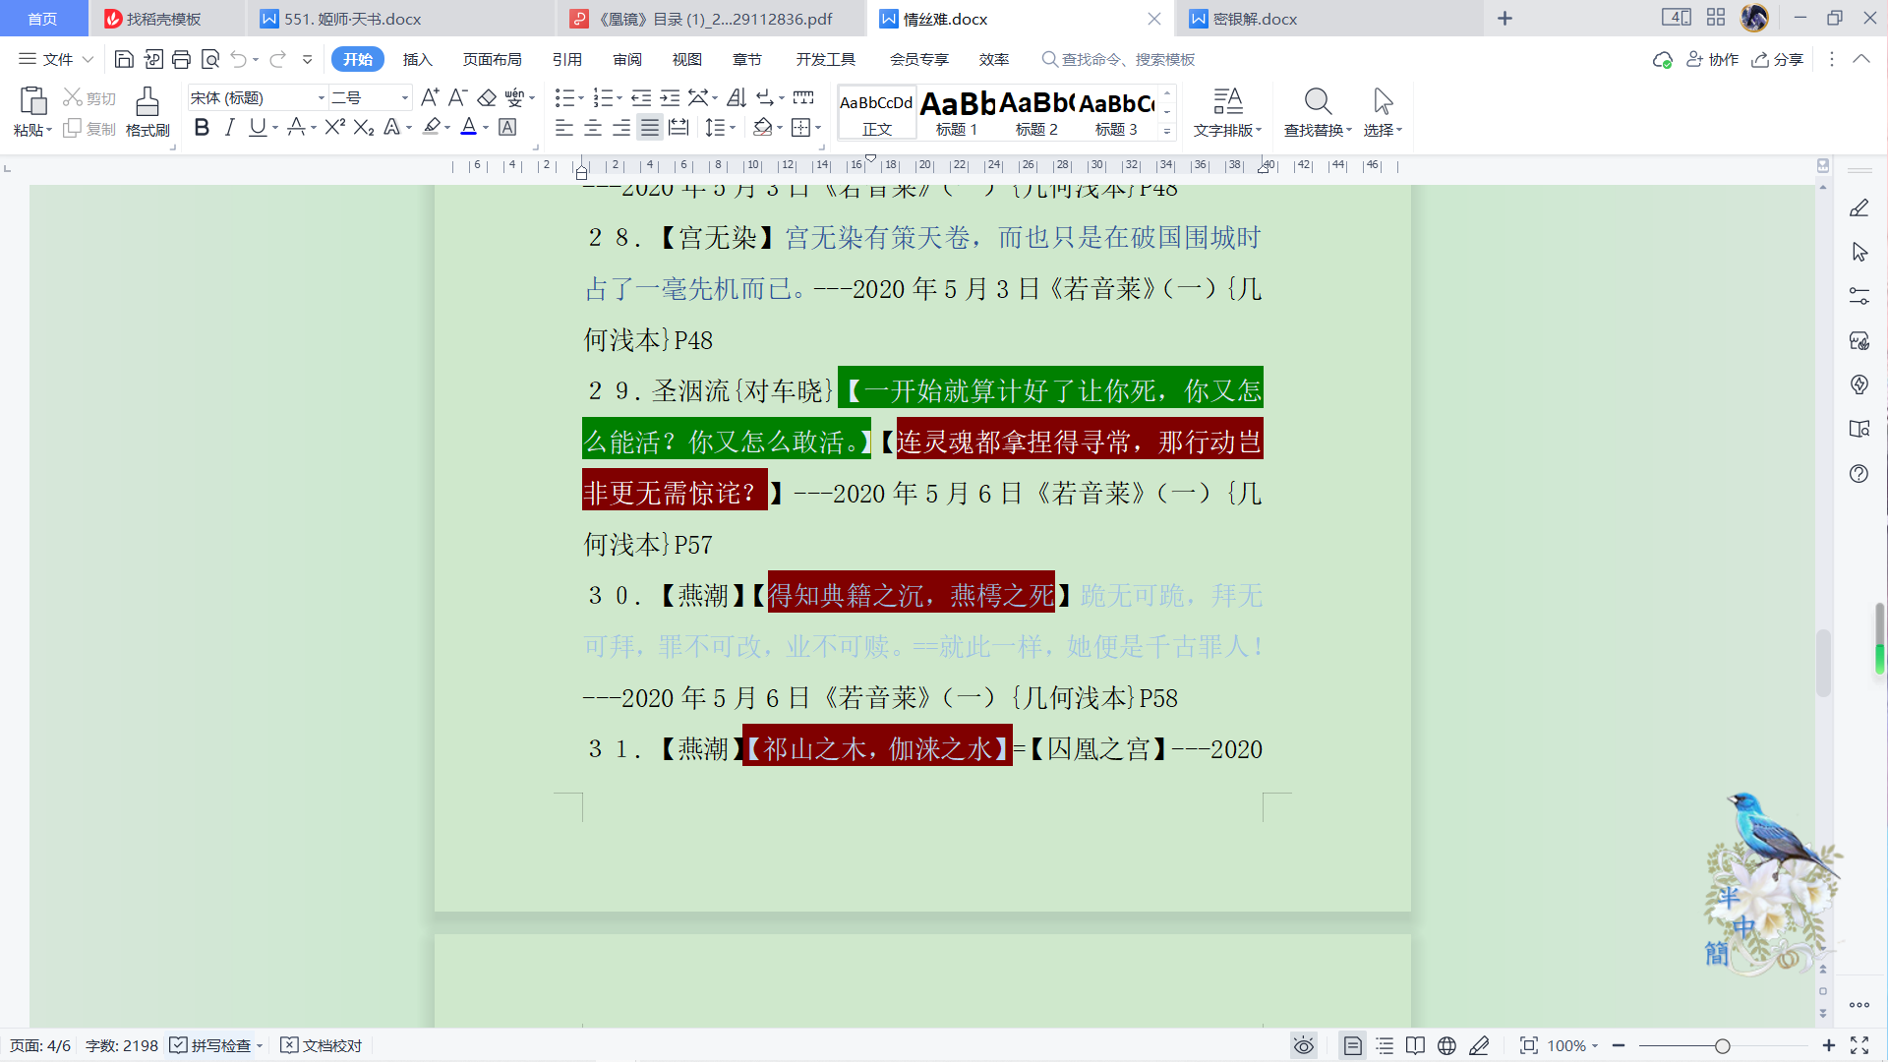This screenshot has height=1062, width=1888.
Task: Click the vertical scrollbar thumb
Action: click(1823, 663)
